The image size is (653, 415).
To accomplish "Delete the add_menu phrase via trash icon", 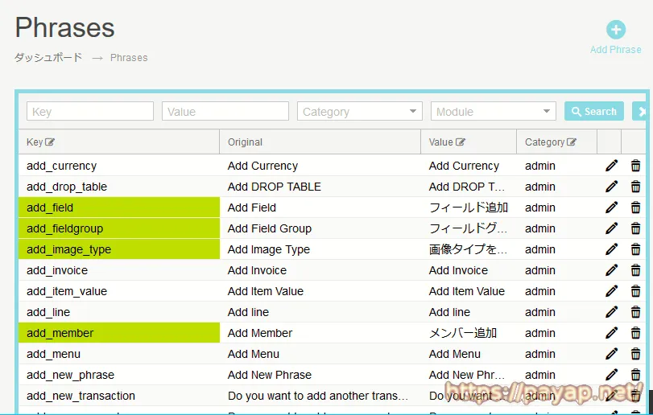I will point(636,354).
